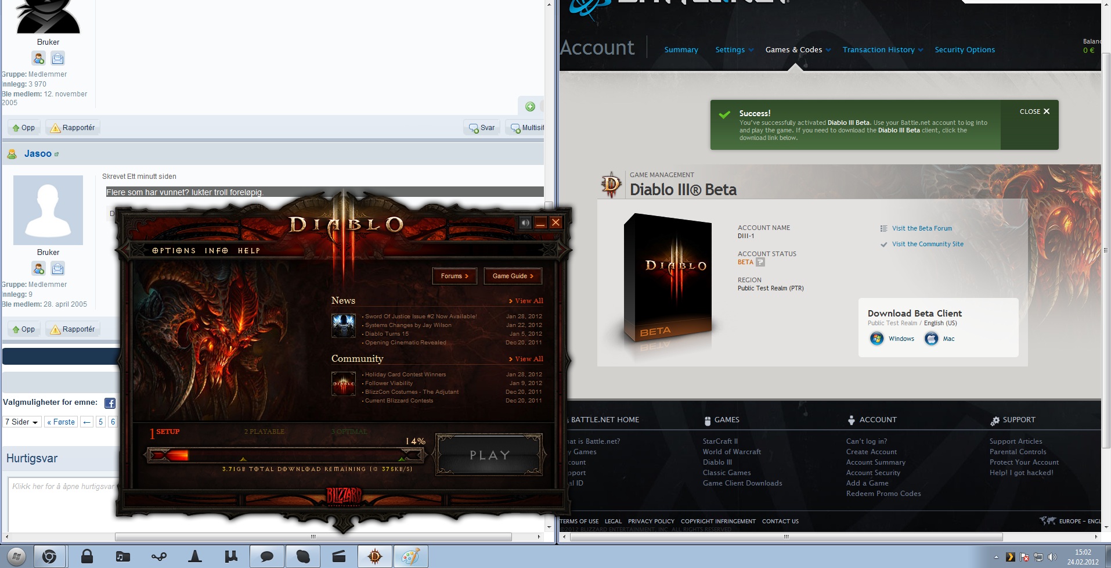Go to forum page 5

point(100,422)
